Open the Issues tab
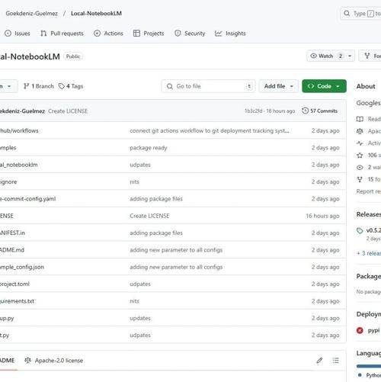 18,34
